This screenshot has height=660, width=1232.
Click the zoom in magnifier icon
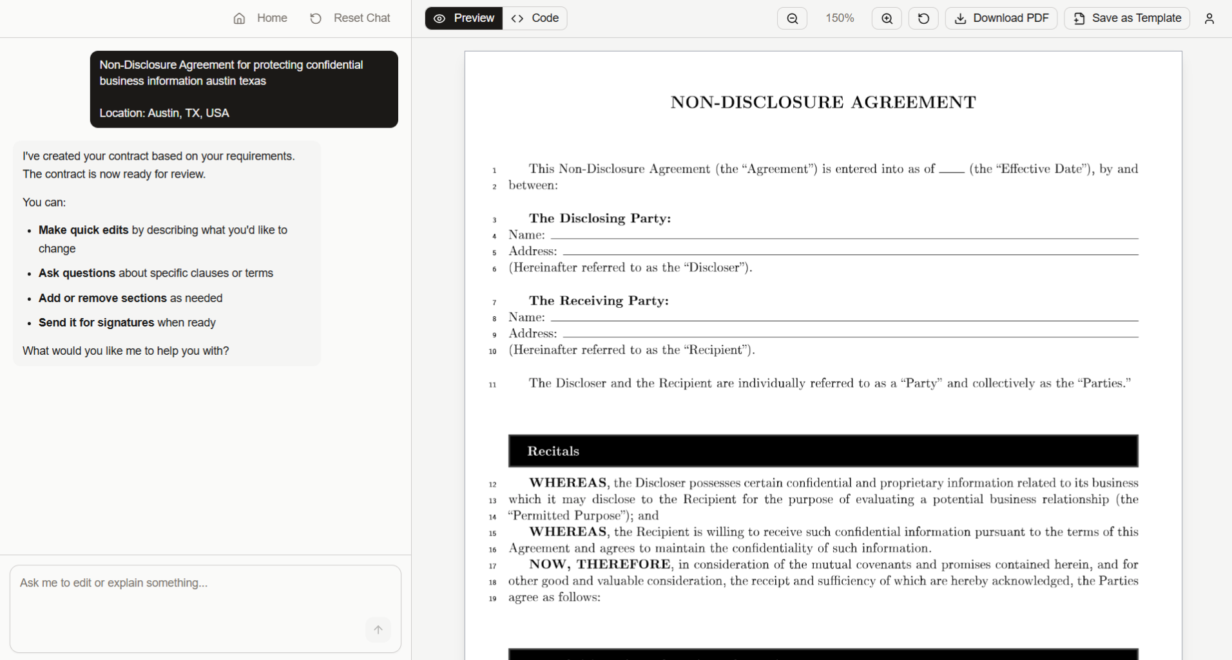887,19
